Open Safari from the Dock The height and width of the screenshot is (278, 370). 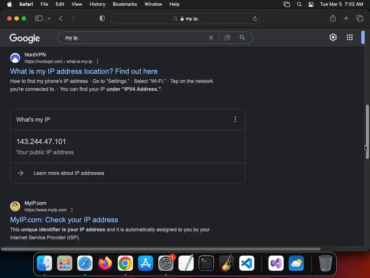(x=85, y=263)
